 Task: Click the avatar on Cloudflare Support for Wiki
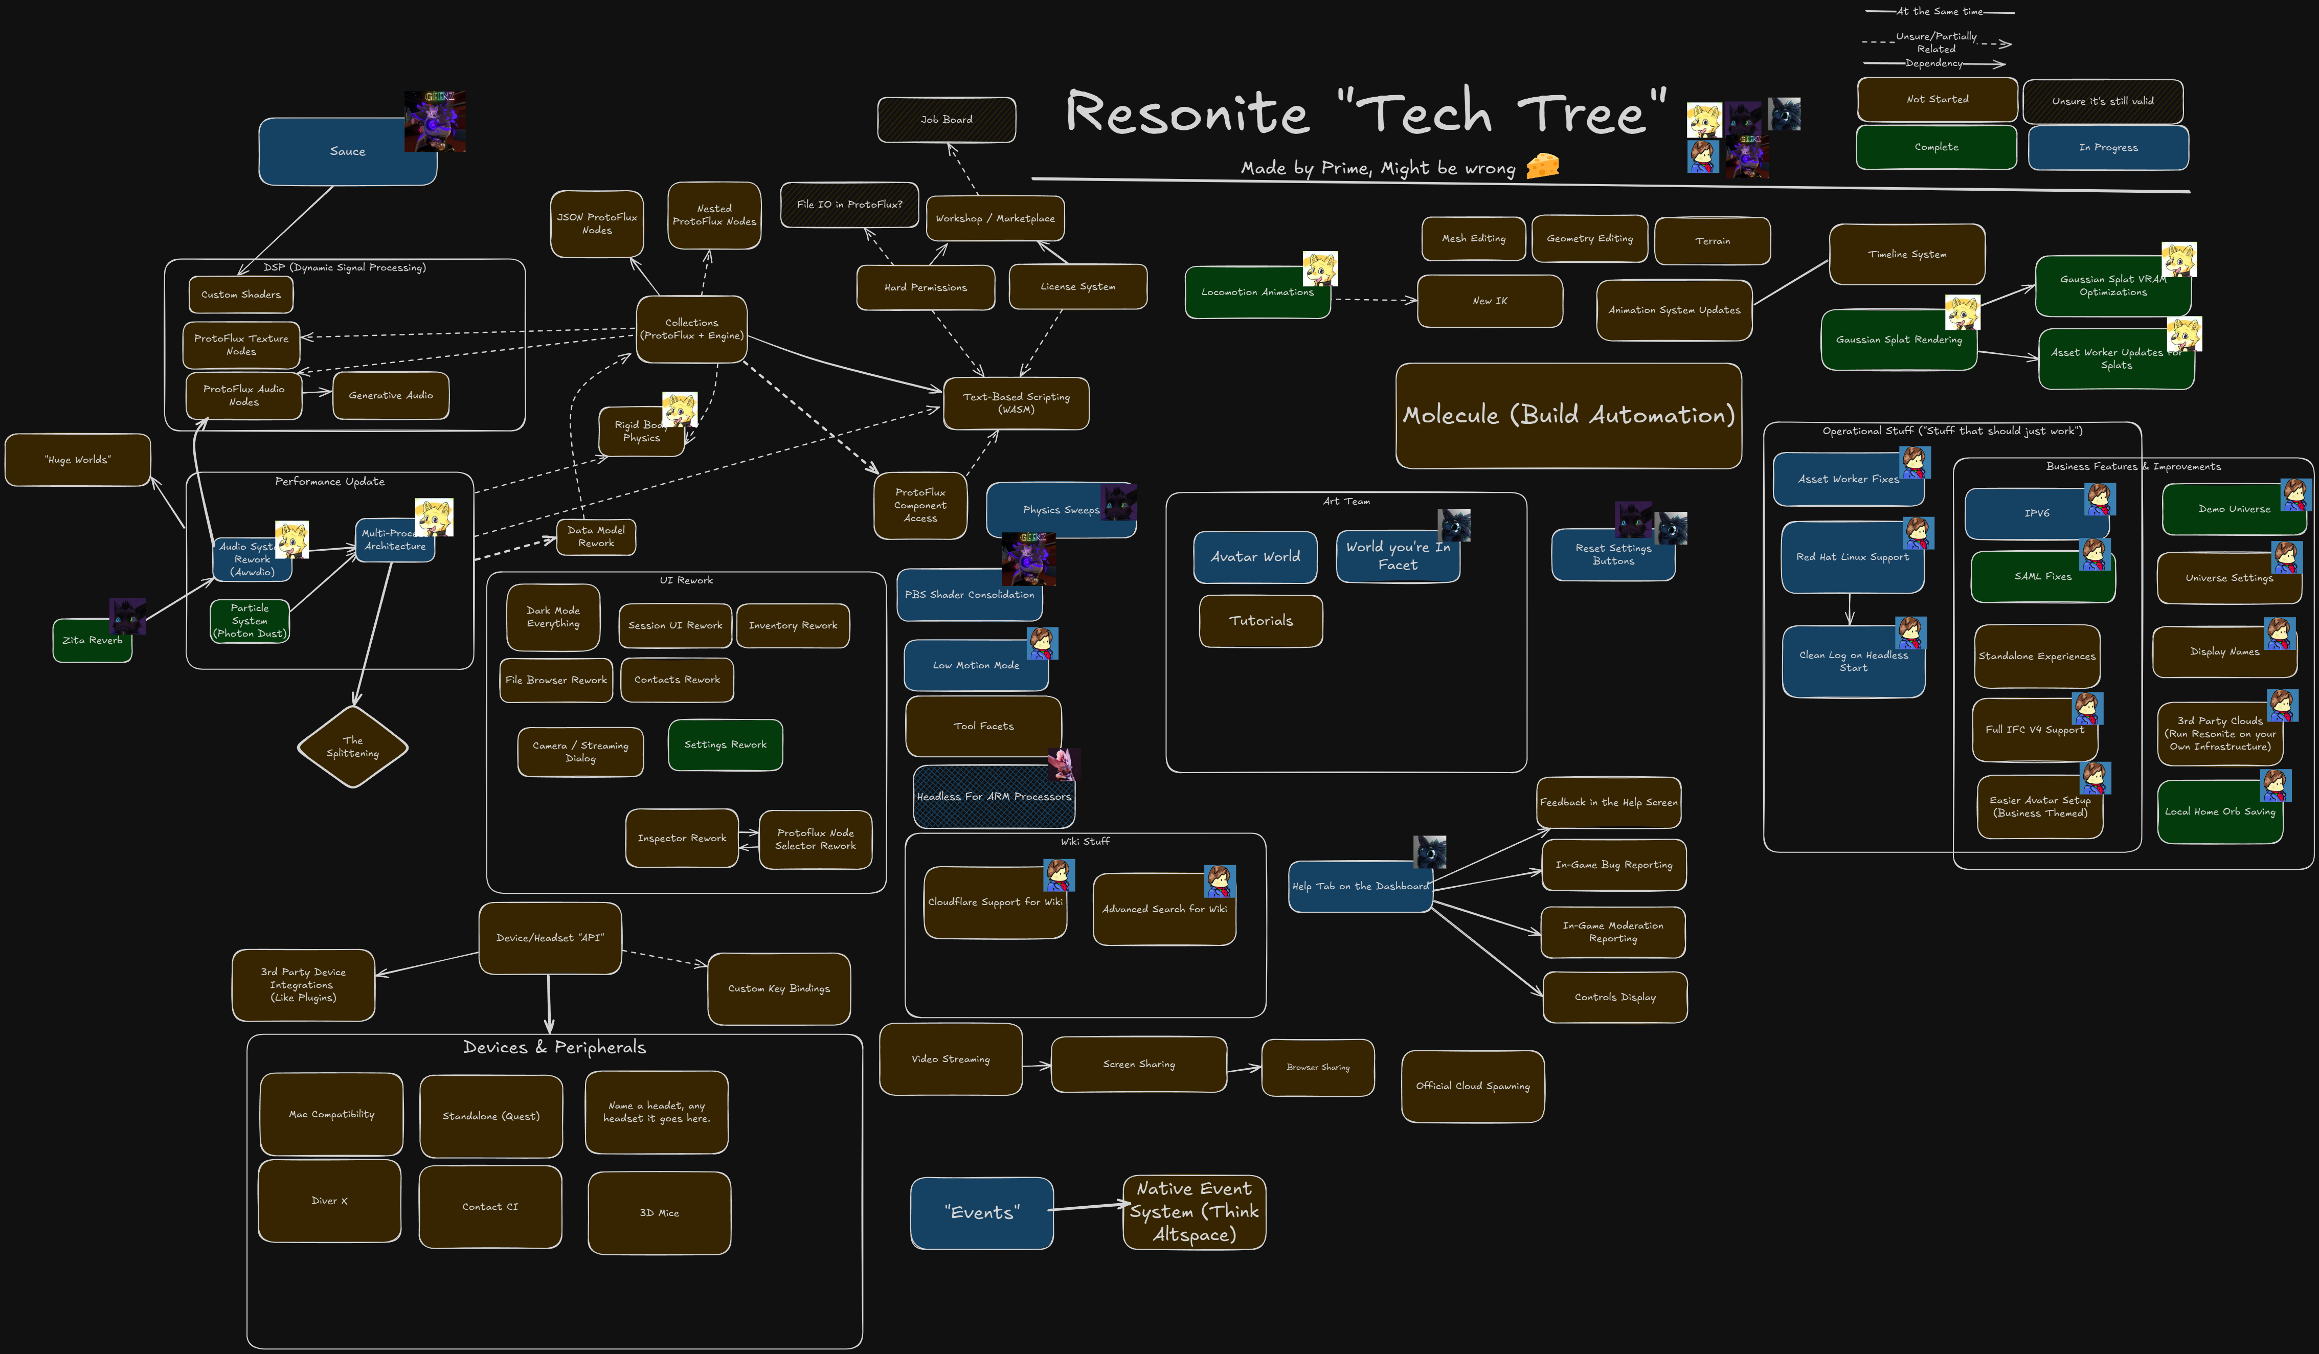tap(1059, 875)
